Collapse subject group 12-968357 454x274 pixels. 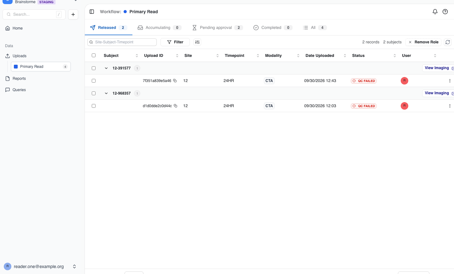106,93
